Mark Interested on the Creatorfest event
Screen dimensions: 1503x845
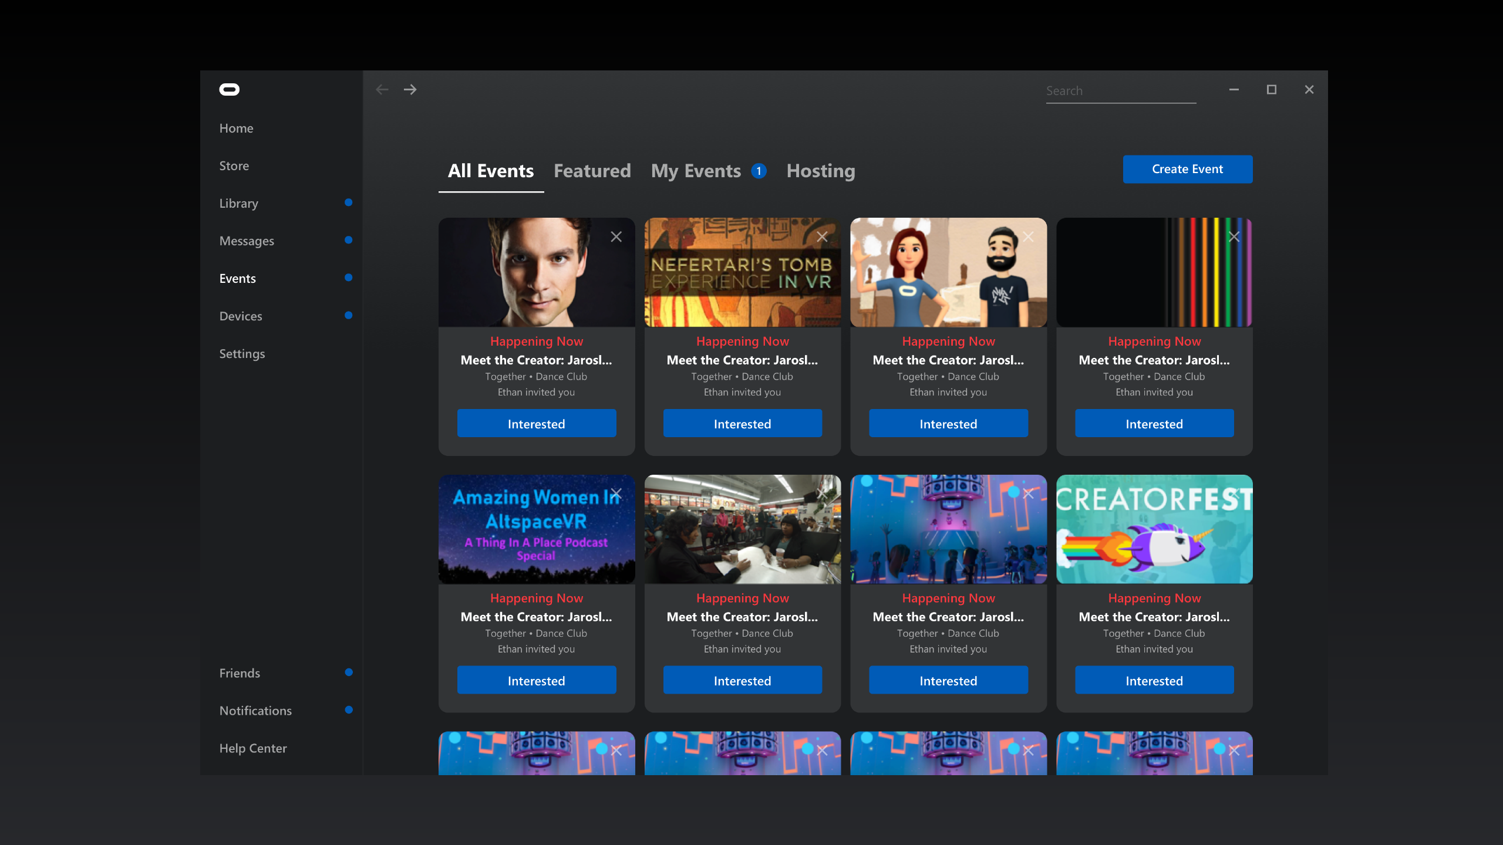pyautogui.click(x=1154, y=680)
